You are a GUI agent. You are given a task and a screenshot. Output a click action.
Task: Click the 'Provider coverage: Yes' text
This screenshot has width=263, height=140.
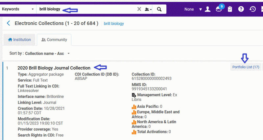tap(38, 129)
